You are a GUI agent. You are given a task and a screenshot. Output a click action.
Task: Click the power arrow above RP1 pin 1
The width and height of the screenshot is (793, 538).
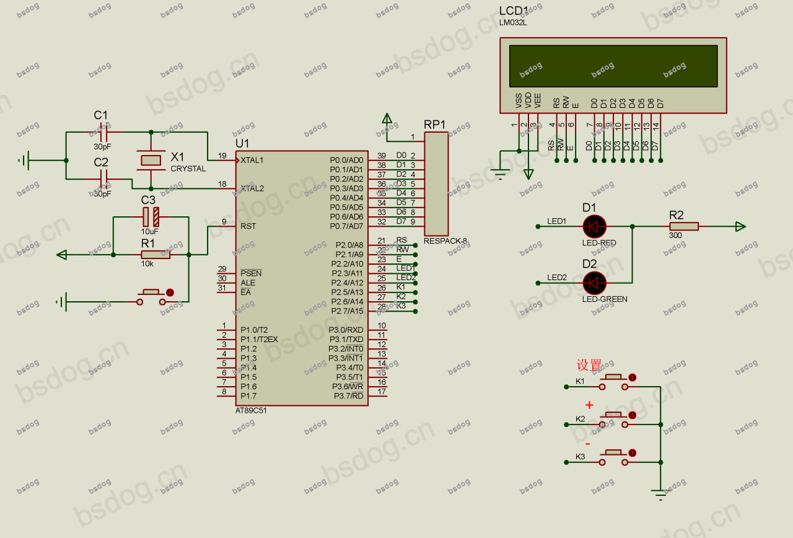387,118
